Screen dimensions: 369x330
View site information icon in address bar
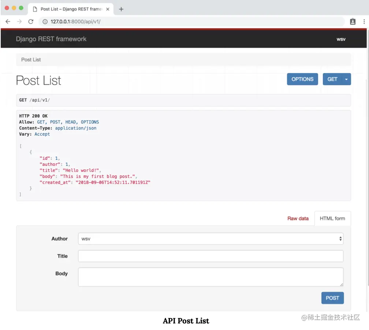point(45,22)
